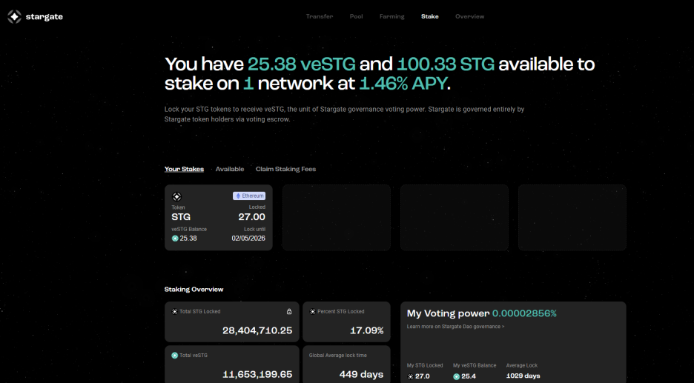694x383 pixels.
Task: Click the locked amount 27.00
Action: [252, 217]
